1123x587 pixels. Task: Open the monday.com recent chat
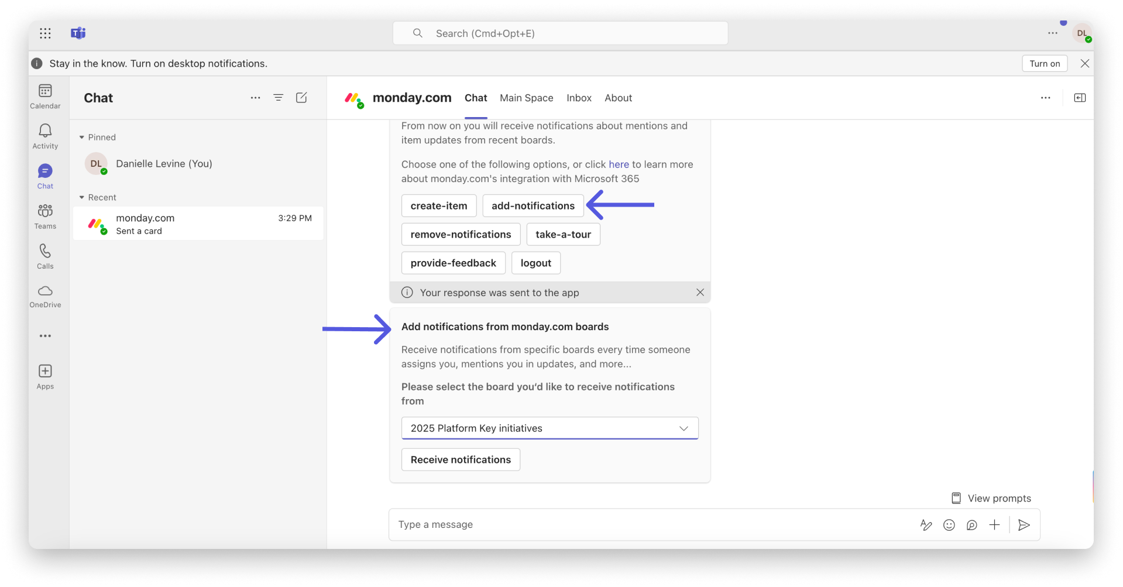(x=198, y=224)
